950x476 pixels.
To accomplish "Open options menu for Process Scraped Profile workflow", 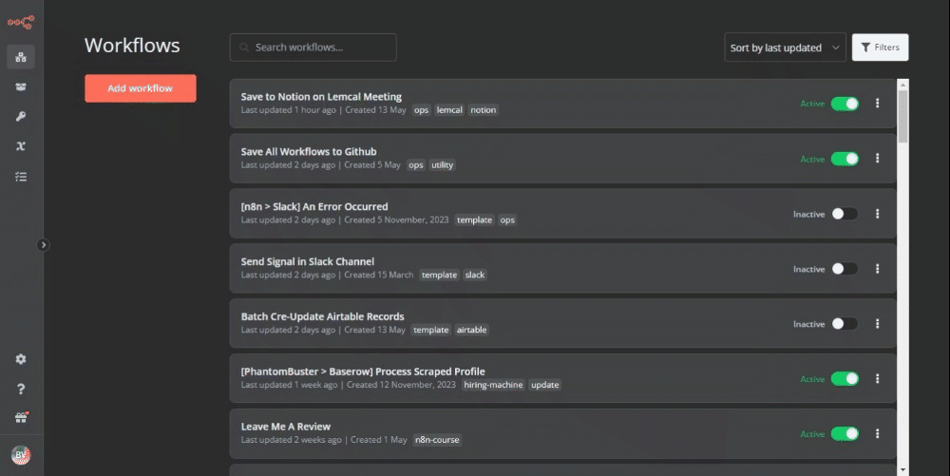I will click(877, 378).
